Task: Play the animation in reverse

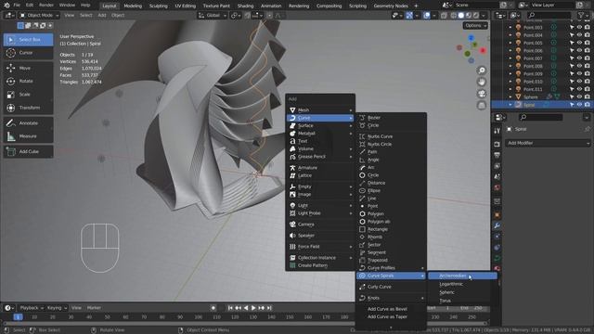Action: coord(246,308)
